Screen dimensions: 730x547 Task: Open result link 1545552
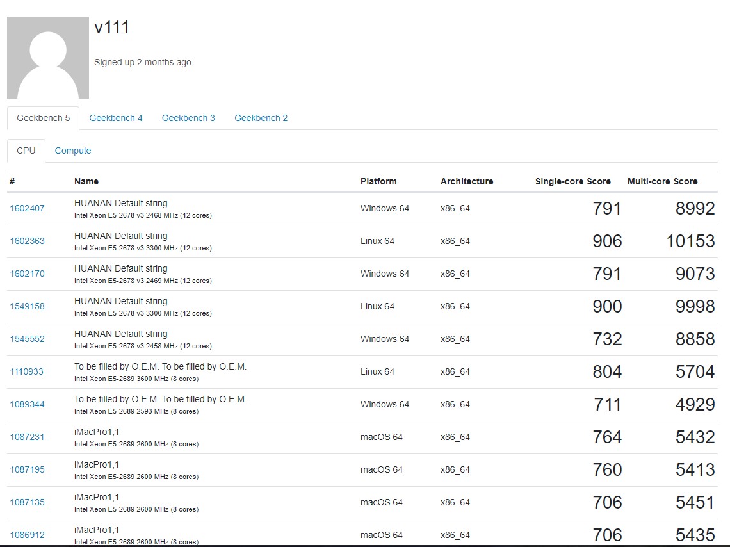(28, 338)
